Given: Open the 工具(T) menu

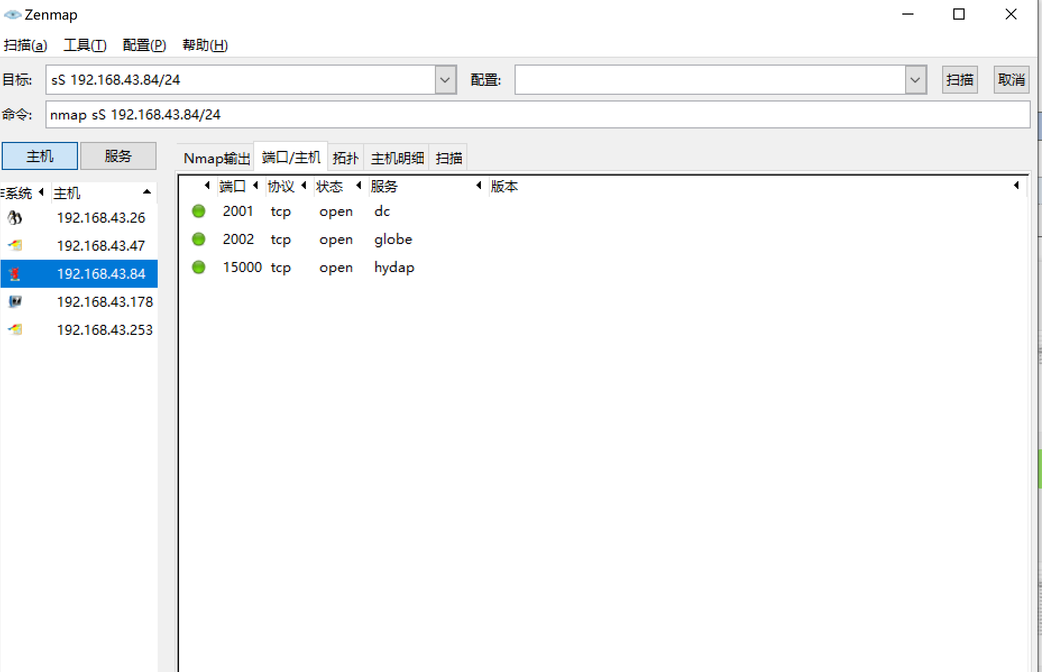Looking at the screenshot, I should (x=85, y=45).
